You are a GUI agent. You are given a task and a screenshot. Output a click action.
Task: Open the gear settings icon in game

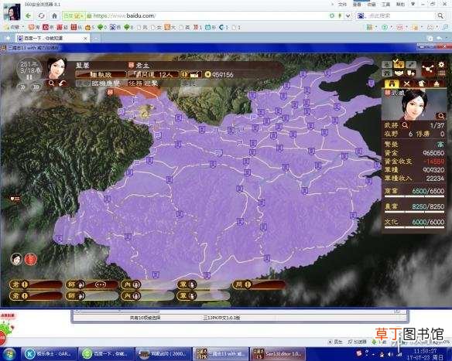tap(441, 64)
